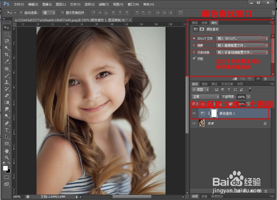Viewport: 277px width, 200px height.
Task: Select the Clone Stamp tool
Action: pos(7,82)
